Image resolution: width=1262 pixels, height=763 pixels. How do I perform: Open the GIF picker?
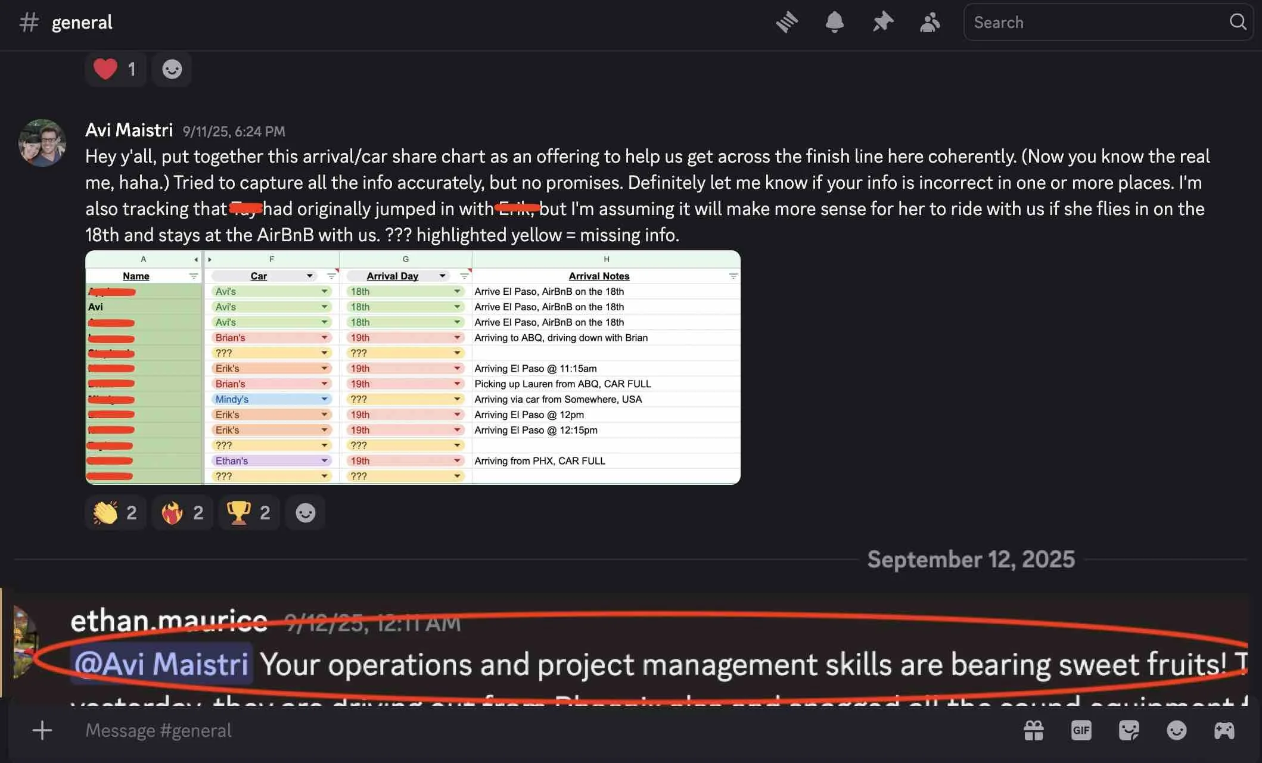coord(1081,730)
